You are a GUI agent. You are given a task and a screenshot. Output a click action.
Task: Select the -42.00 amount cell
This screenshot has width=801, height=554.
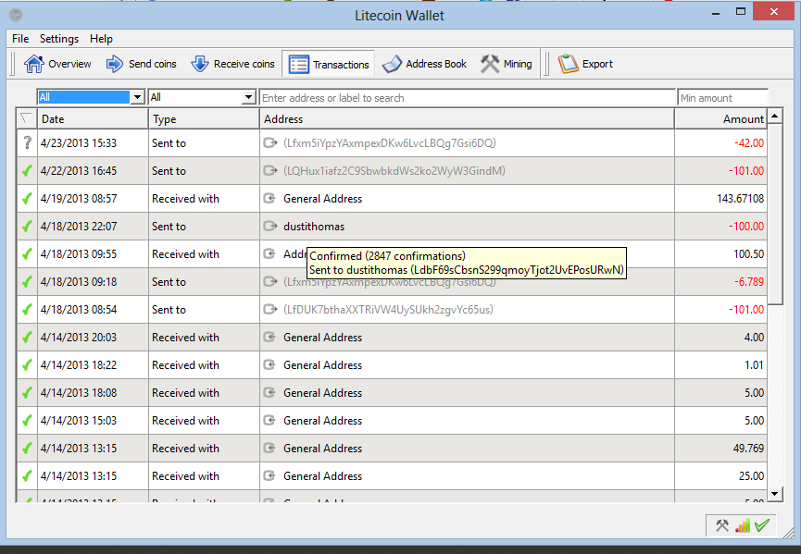720,142
